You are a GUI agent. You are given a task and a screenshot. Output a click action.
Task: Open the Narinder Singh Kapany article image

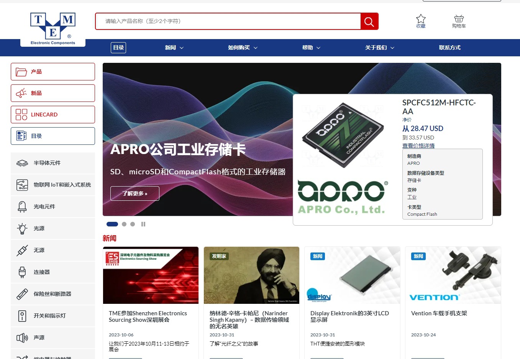(x=251, y=275)
